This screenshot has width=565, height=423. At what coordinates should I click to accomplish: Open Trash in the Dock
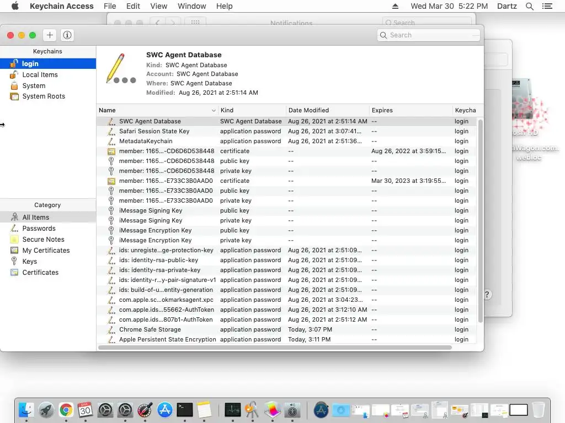coord(539,410)
